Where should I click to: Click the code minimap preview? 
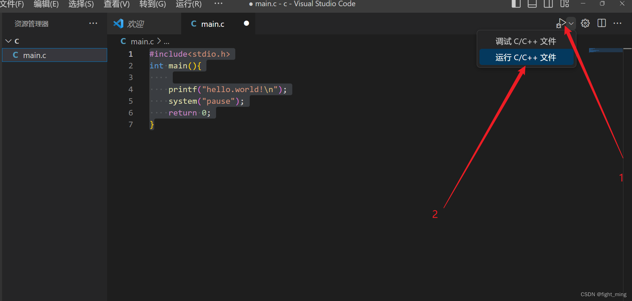coord(606,50)
